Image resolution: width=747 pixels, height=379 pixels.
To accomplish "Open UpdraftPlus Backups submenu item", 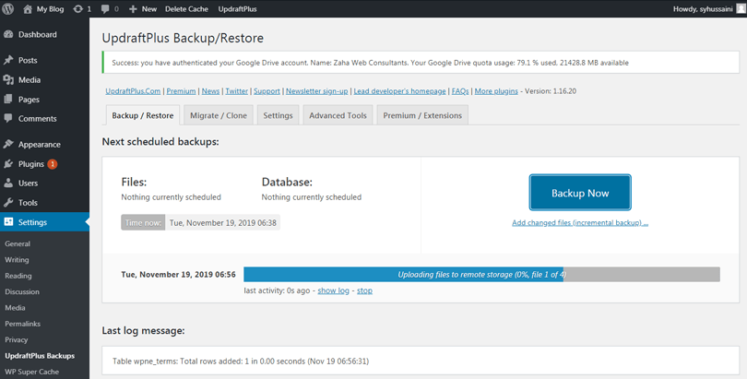I will (40, 356).
